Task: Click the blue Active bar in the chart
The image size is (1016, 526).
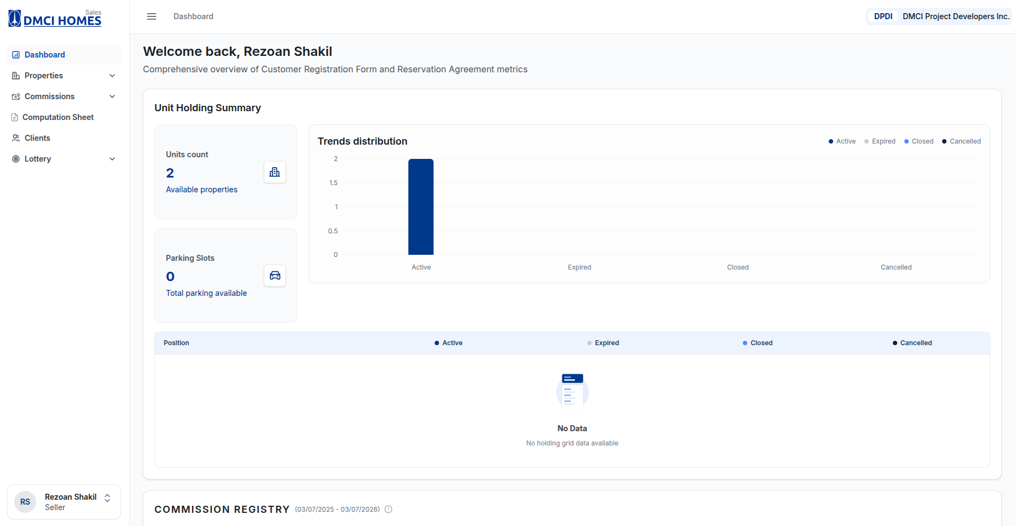Action: (421, 207)
